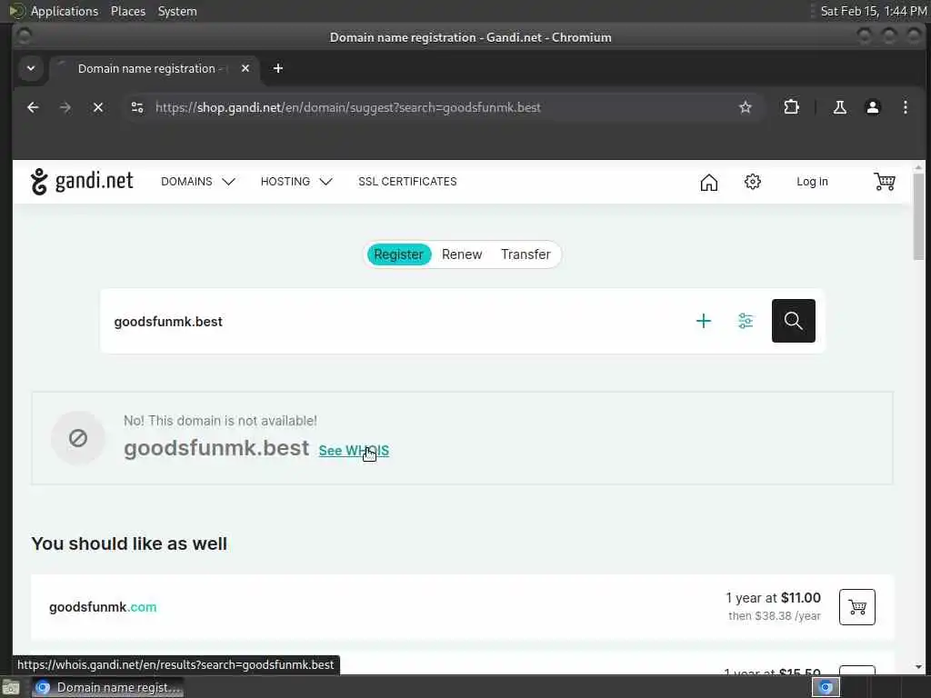This screenshot has height=698, width=931.
Task: Open the Chromium three-dot menu
Action: pos(905,107)
